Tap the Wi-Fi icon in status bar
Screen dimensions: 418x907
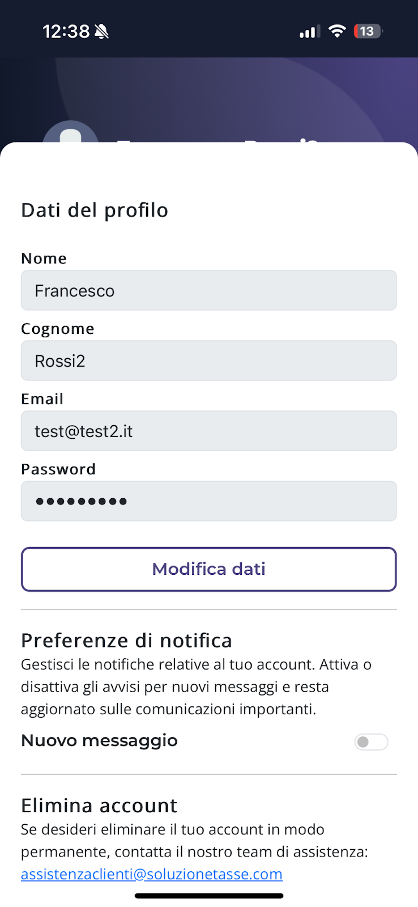click(337, 31)
